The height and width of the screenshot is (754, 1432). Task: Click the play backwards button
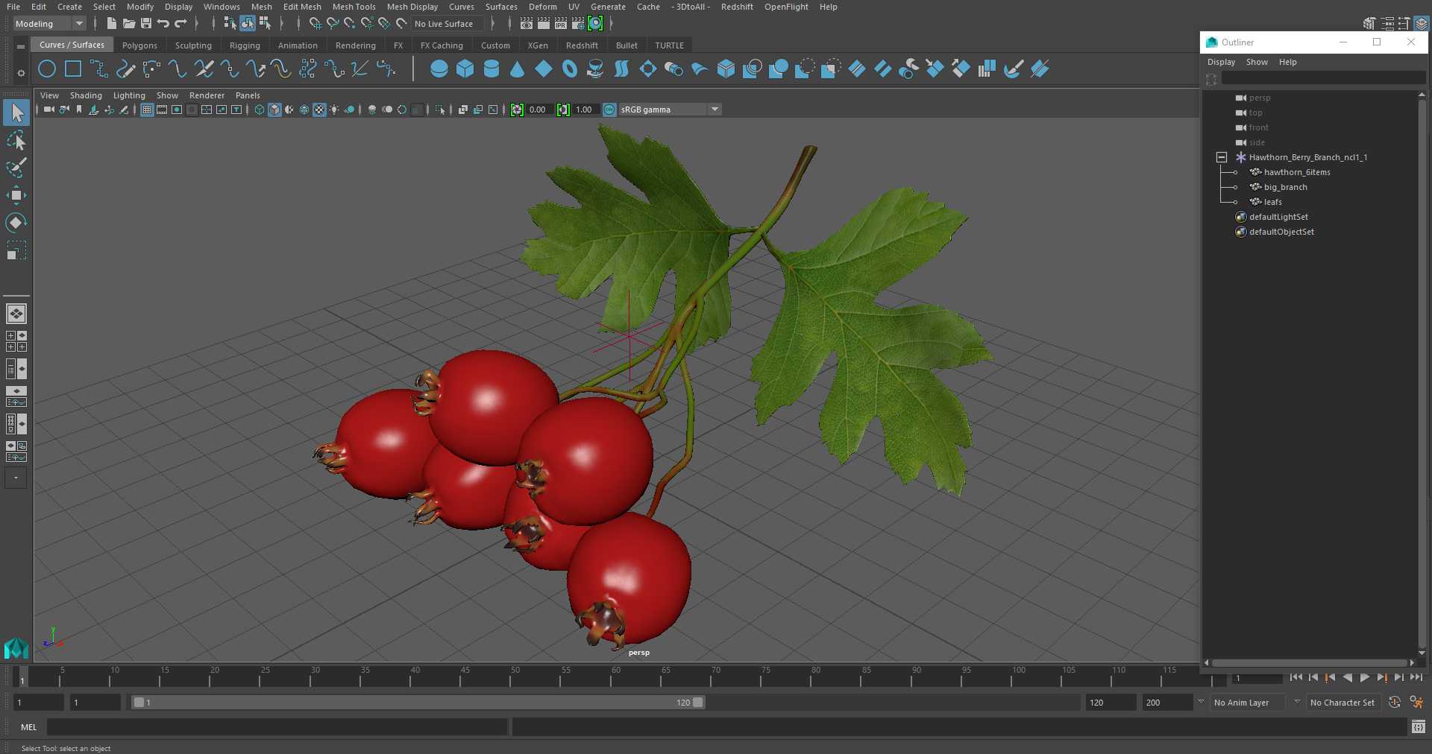pos(1347,677)
